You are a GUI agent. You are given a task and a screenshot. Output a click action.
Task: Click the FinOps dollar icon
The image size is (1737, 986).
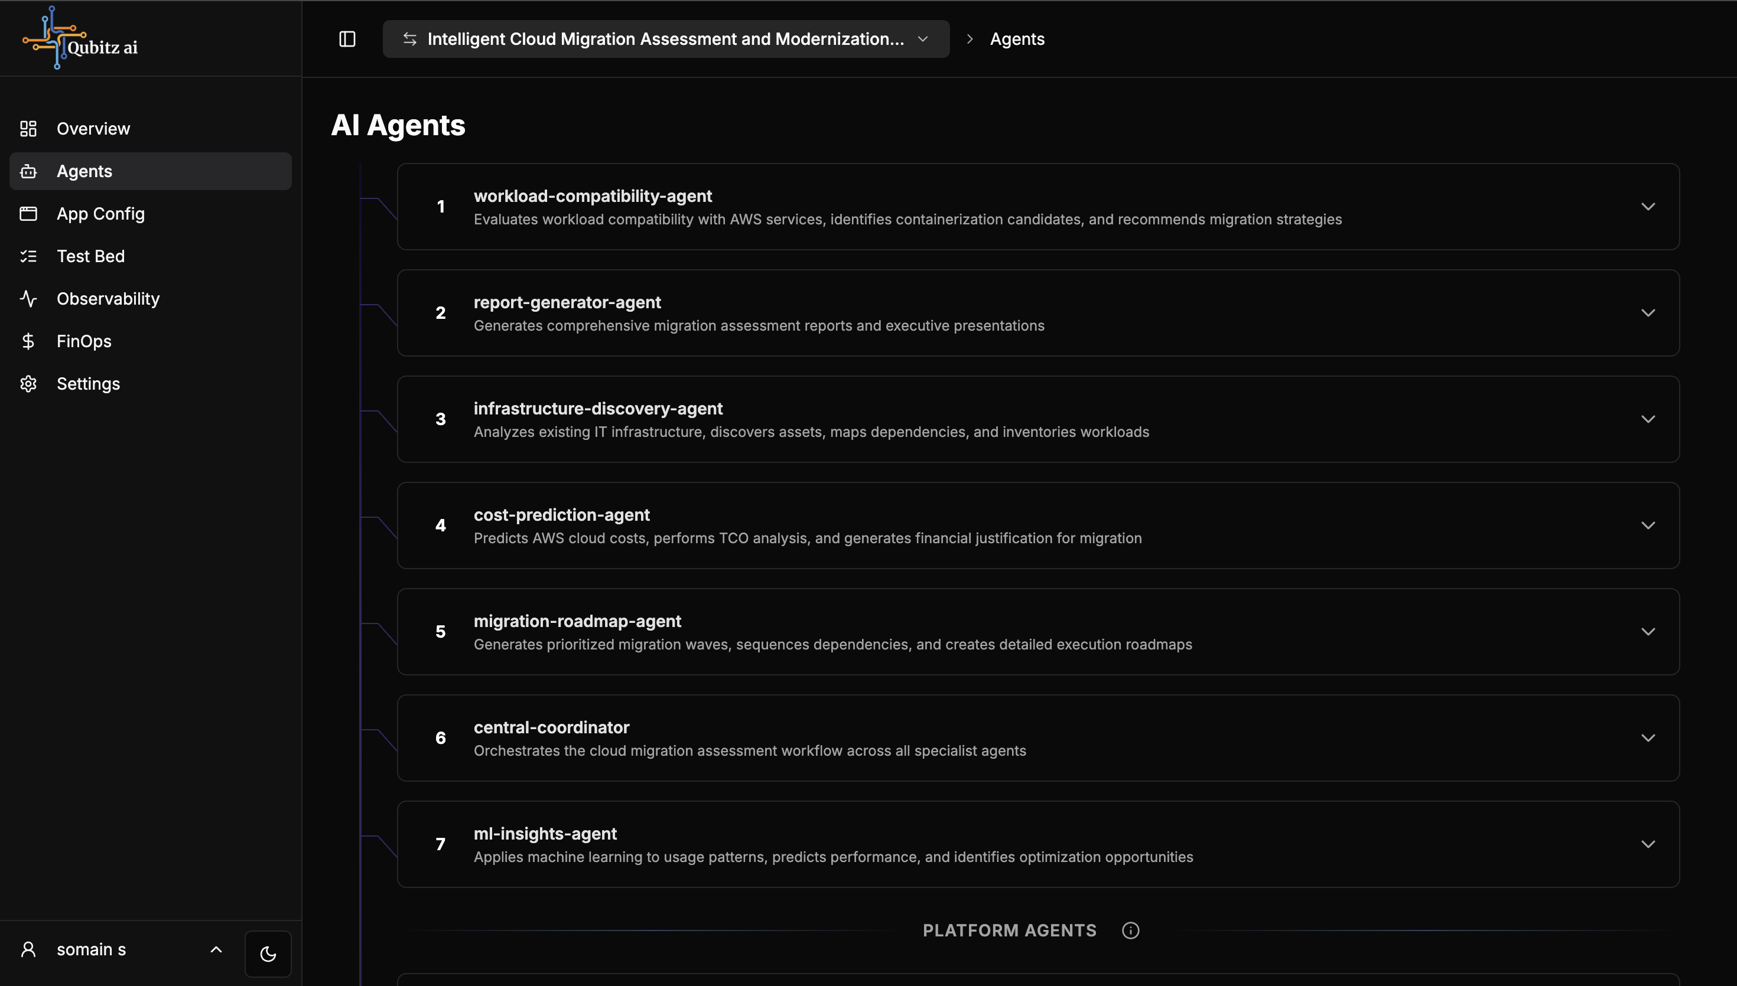point(28,341)
